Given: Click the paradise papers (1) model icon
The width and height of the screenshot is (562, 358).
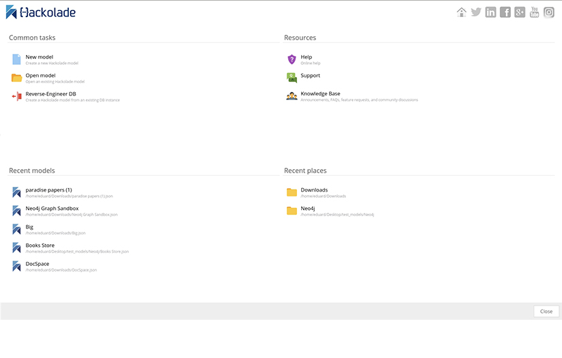Looking at the screenshot, I should pos(16,192).
